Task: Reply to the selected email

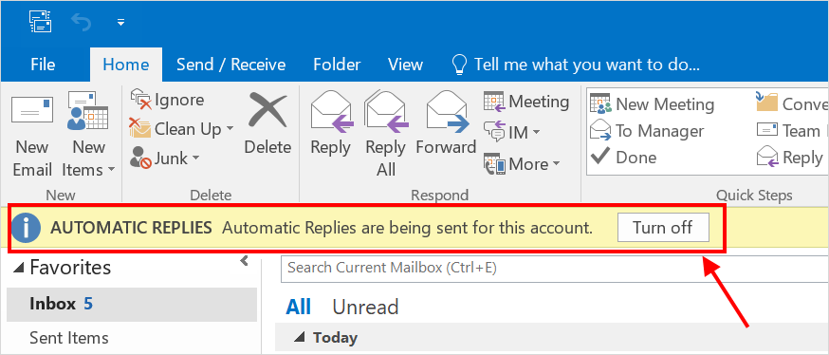Action: pos(330,124)
